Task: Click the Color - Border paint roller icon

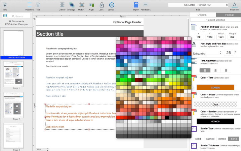Action: pos(194,112)
